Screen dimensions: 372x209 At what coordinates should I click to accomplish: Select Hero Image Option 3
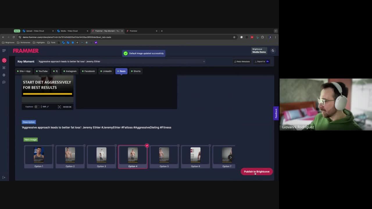pyautogui.click(x=101, y=157)
